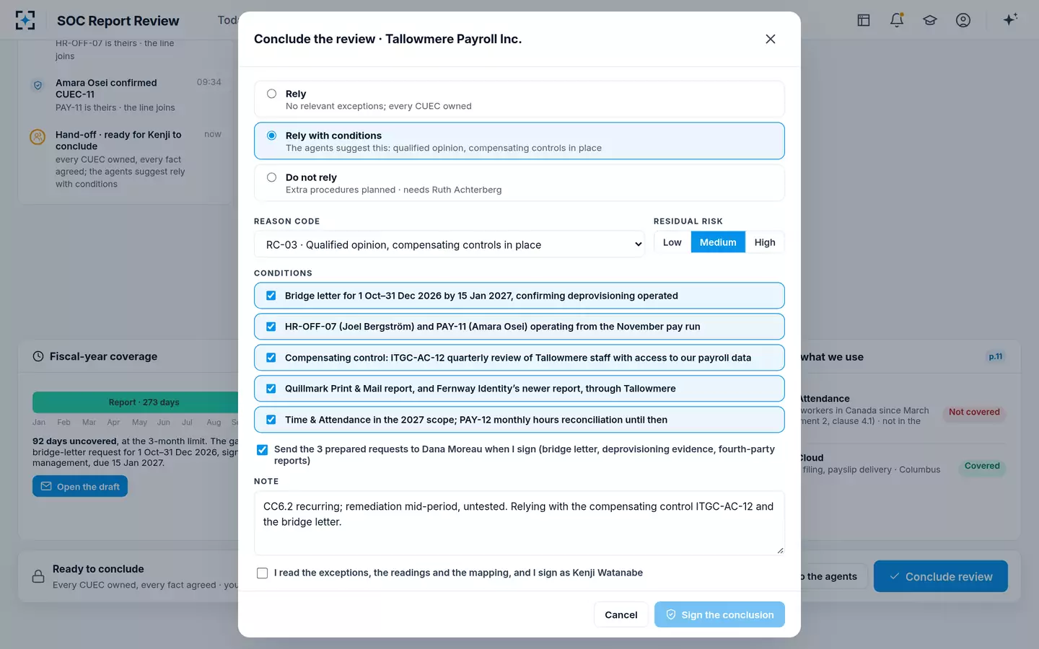The height and width of the screenshot is (649, 1039).
Task: Click the graduation cap learning icon
Action: tap(930, 20)
